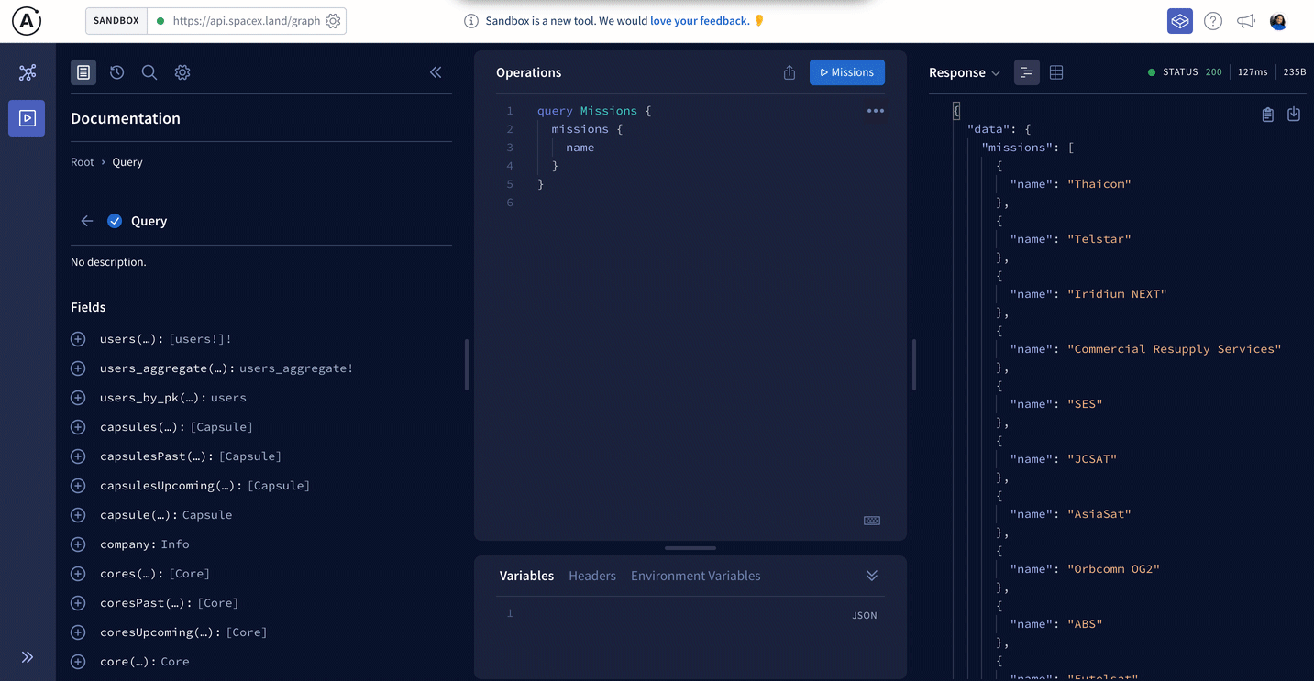Switch to the Variables tab
This screenshot has width=1314, height=681.
point(526,576)
